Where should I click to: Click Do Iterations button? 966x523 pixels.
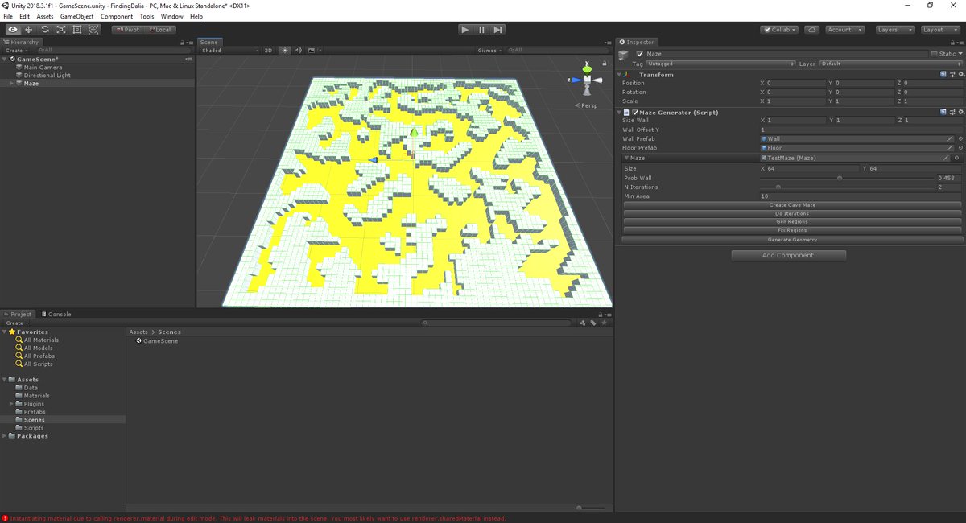tap(793, 213)
